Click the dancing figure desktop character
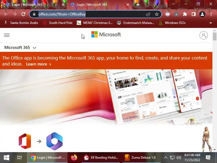Screen dimensions: 217x163 pyautogui.click(x=207, y=139)
